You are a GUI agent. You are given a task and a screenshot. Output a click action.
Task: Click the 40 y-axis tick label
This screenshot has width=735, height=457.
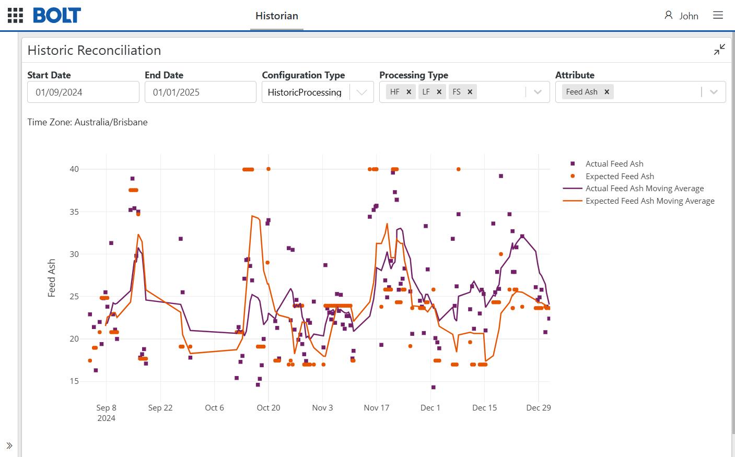(x=74, y=169)
